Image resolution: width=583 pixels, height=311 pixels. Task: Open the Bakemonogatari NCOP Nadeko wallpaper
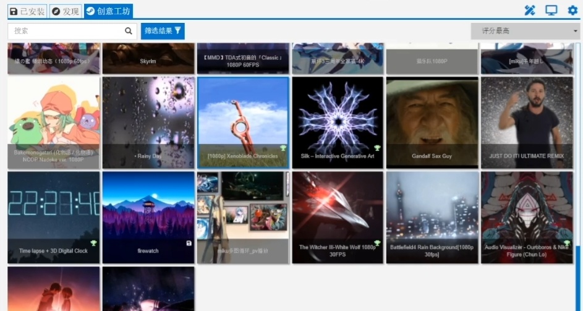pos(54,123)
